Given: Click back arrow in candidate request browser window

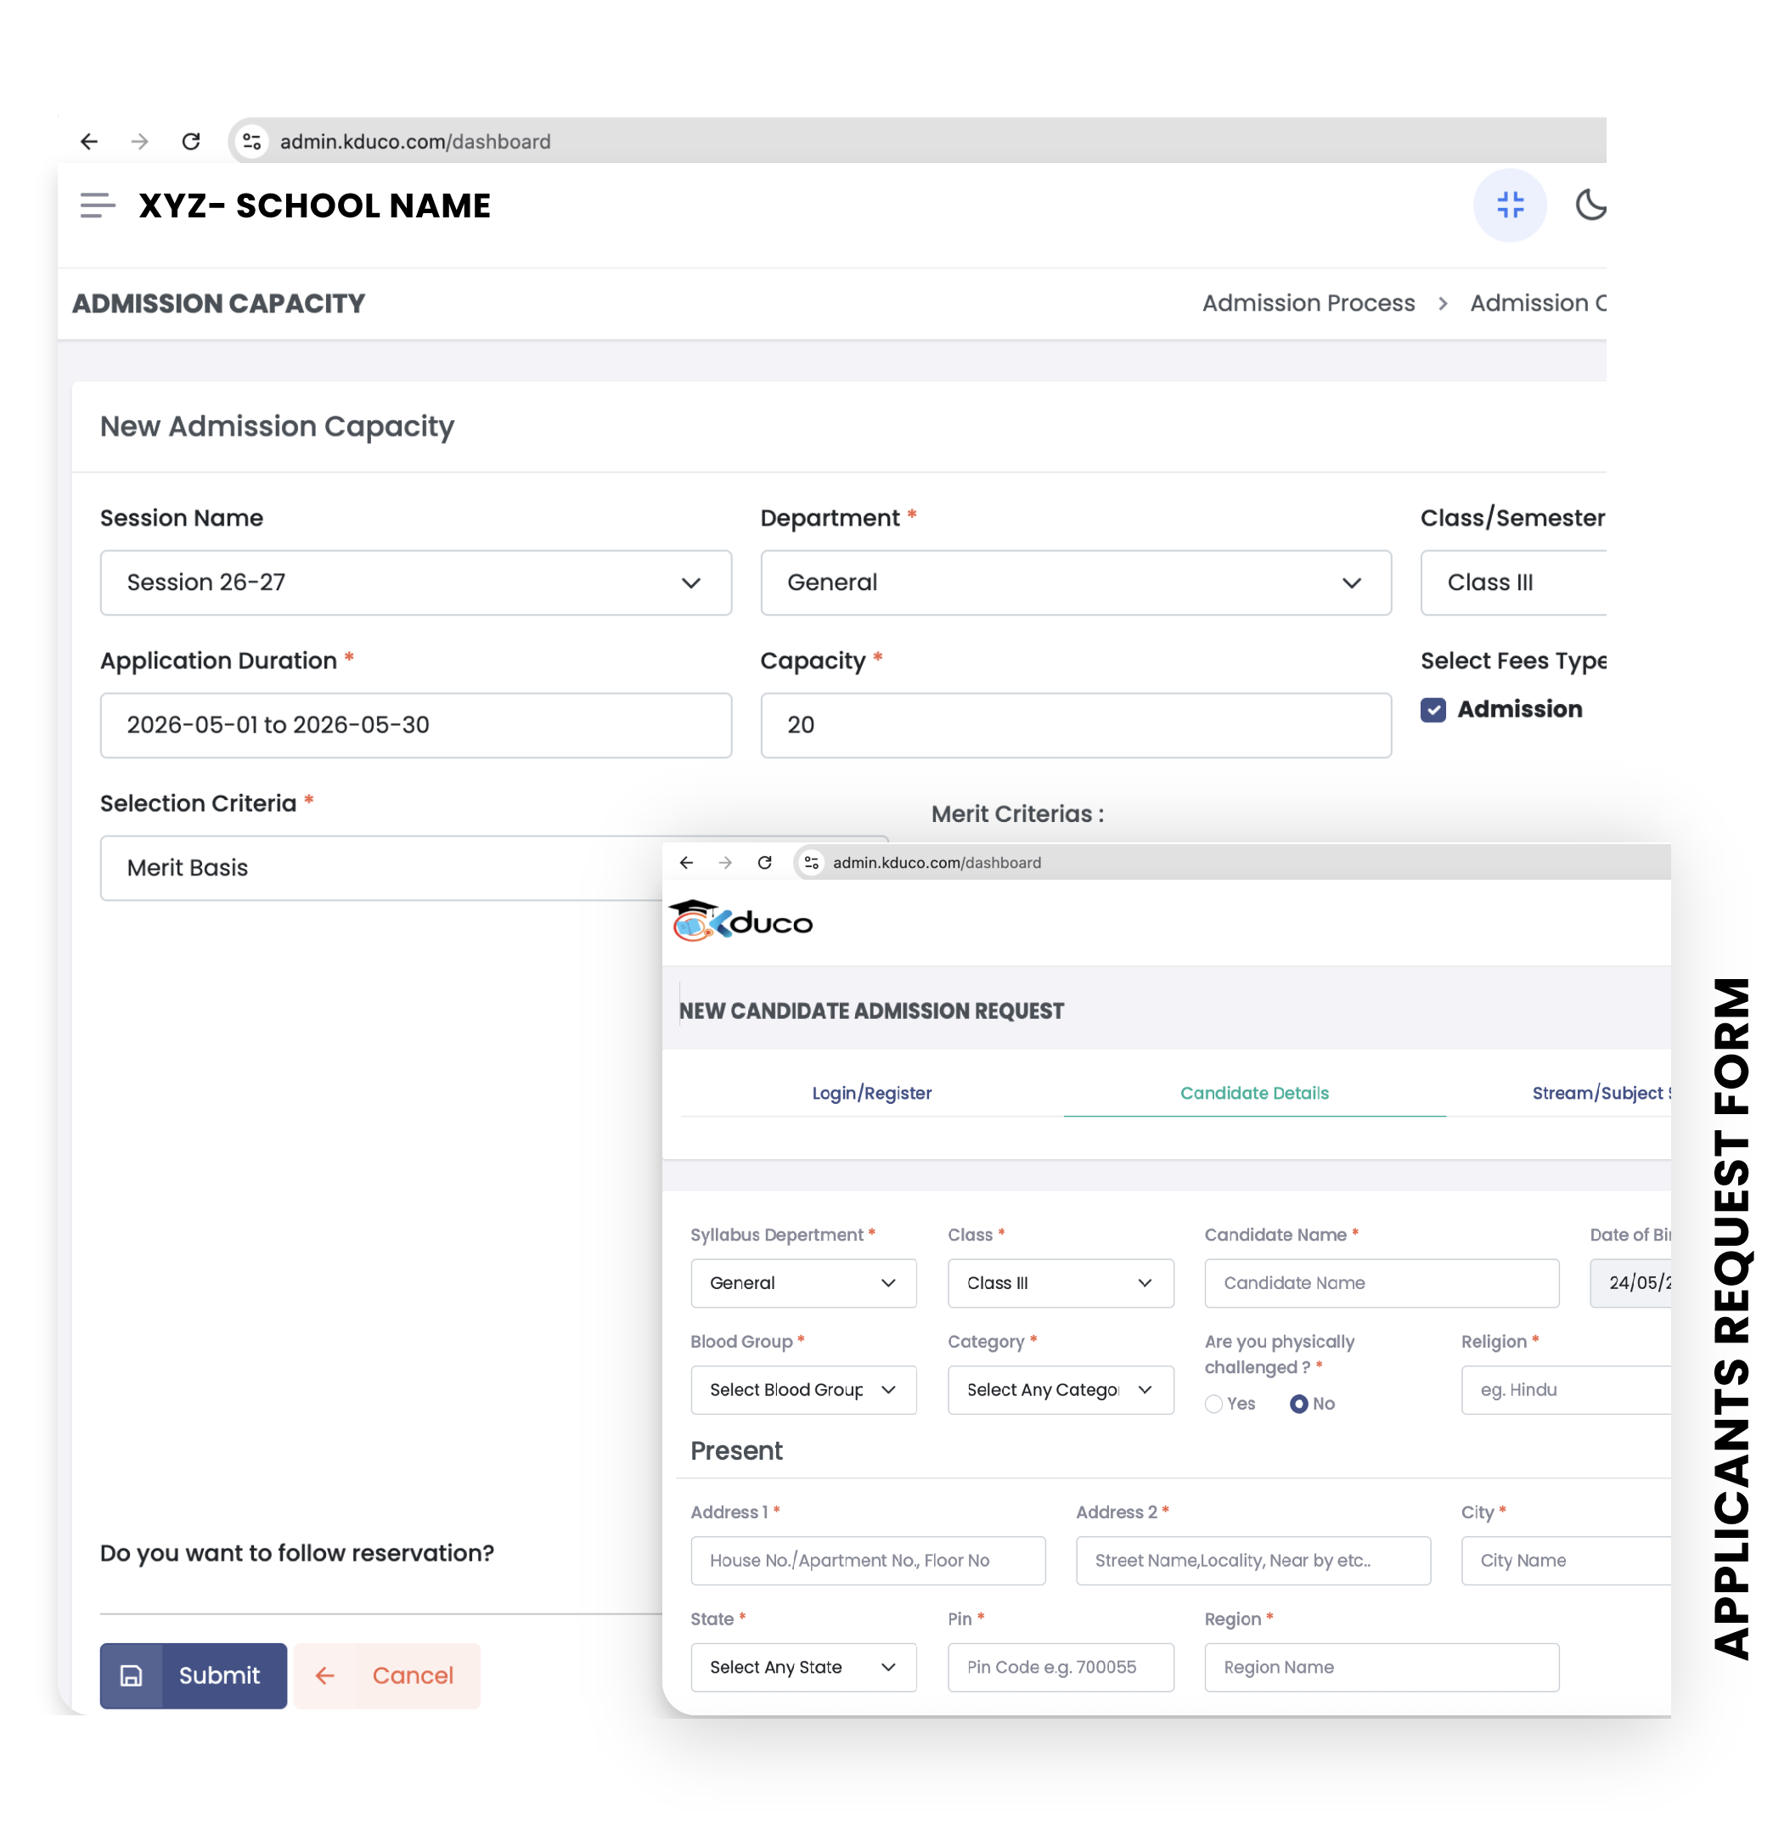Looking at the screenshot, I should pos(686,862).
